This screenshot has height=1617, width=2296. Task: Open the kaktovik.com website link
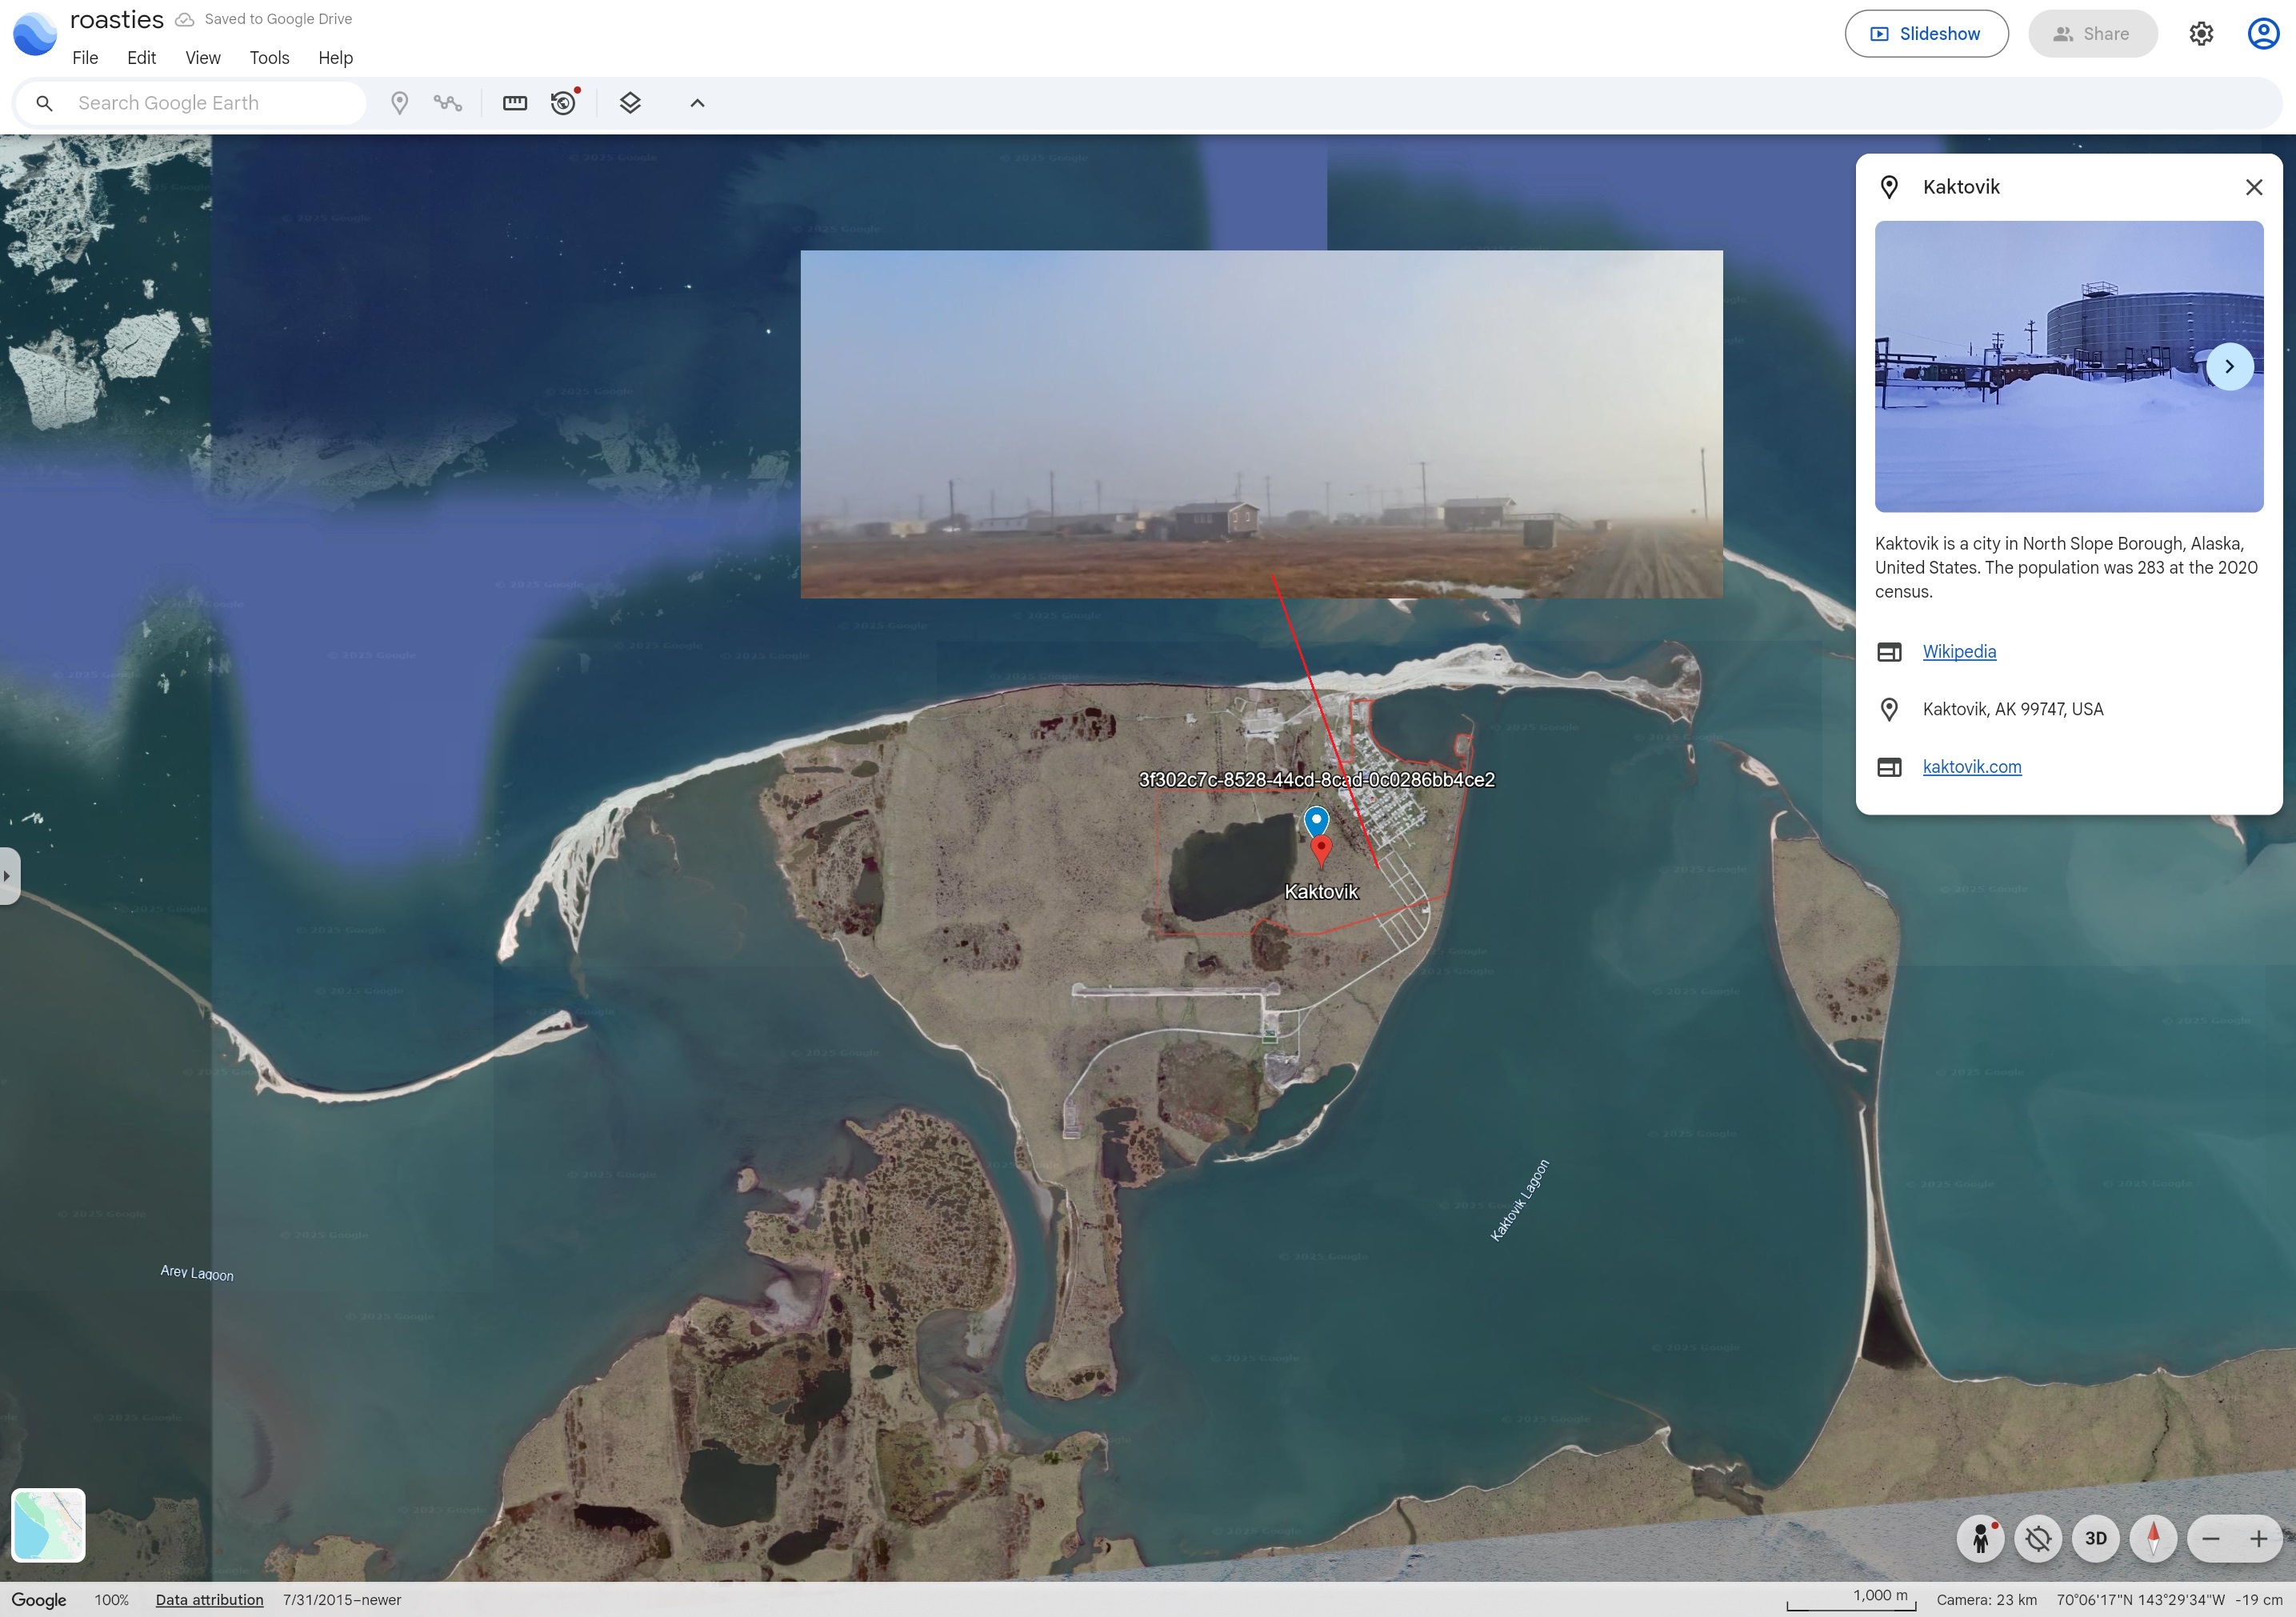click(x=1971, y=767)
